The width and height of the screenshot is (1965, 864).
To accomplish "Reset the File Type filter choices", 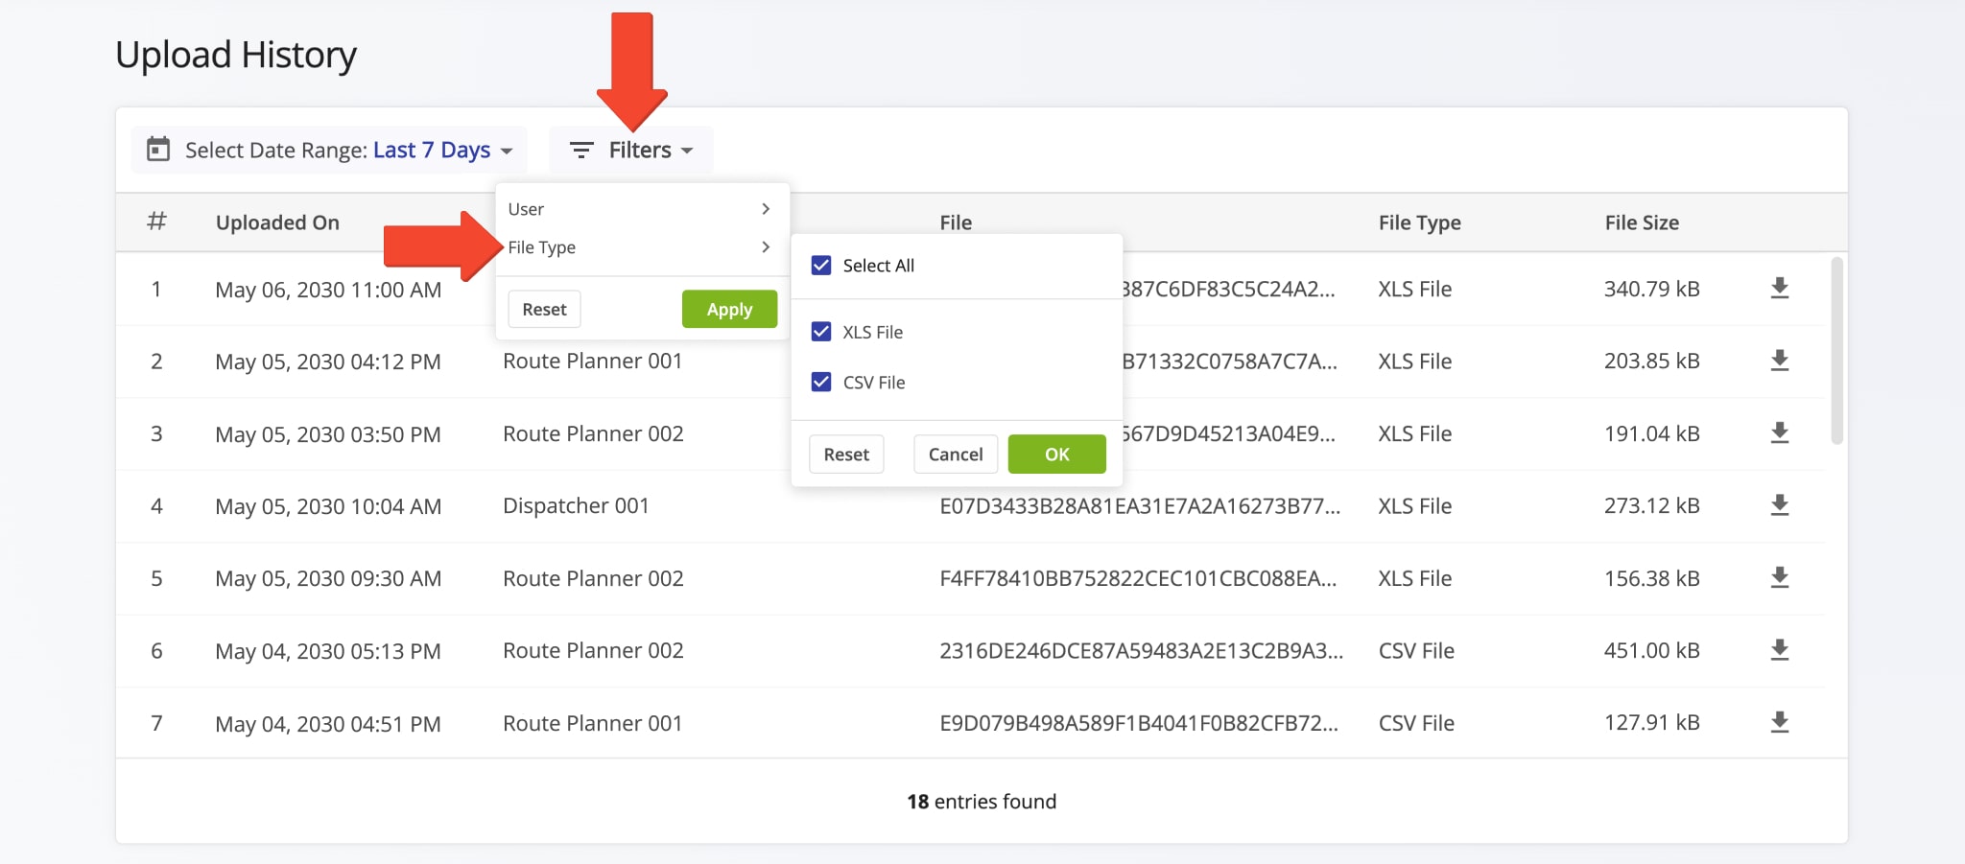I will coord(845,454).
